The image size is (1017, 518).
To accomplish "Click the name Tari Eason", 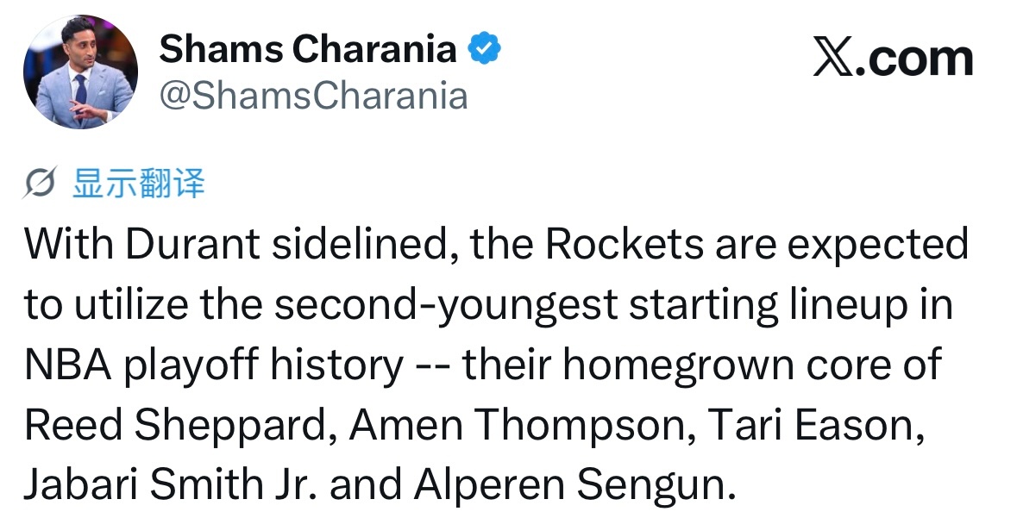I will pos(789,426).
